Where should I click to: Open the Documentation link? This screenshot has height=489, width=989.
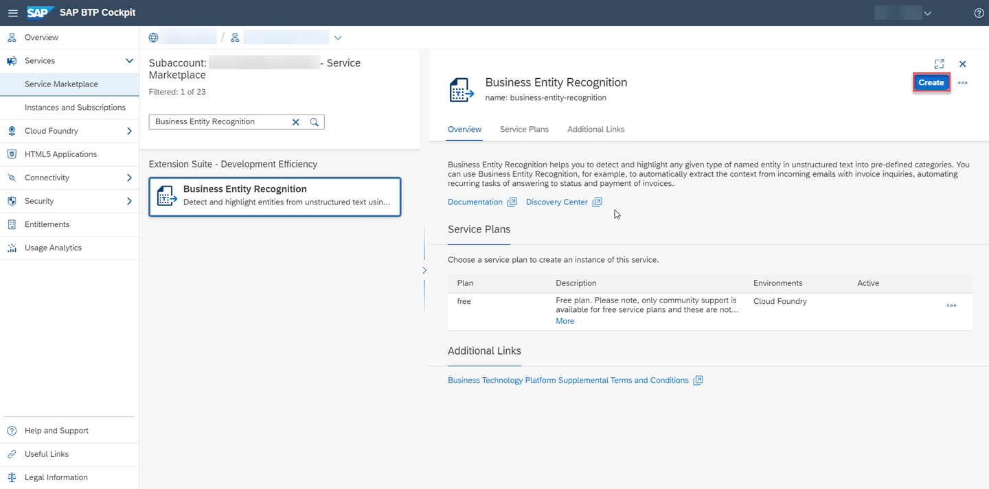coord(475,202)
